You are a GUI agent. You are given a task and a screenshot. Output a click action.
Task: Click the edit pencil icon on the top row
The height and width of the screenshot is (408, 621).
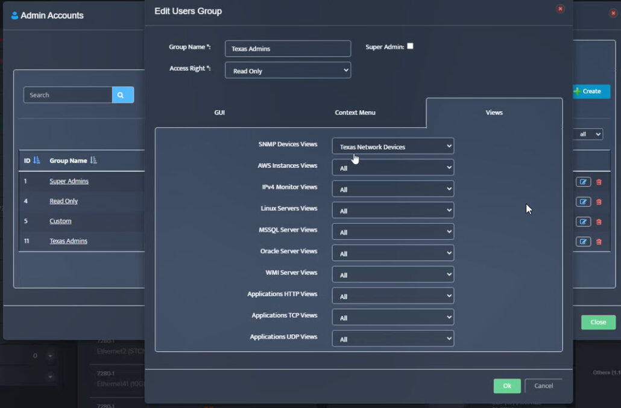[583, 182]
